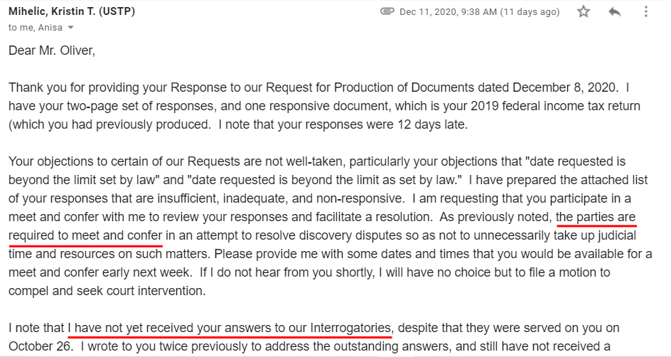
Task: Click underlined phrase 'the parties are'
Action: click(596, 217)
